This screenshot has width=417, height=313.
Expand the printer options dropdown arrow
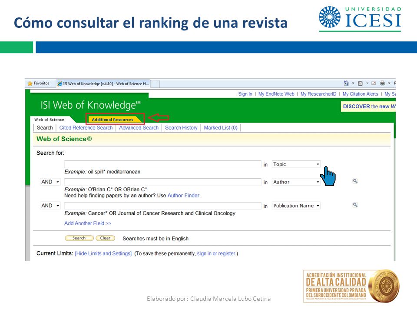[389, 83]
